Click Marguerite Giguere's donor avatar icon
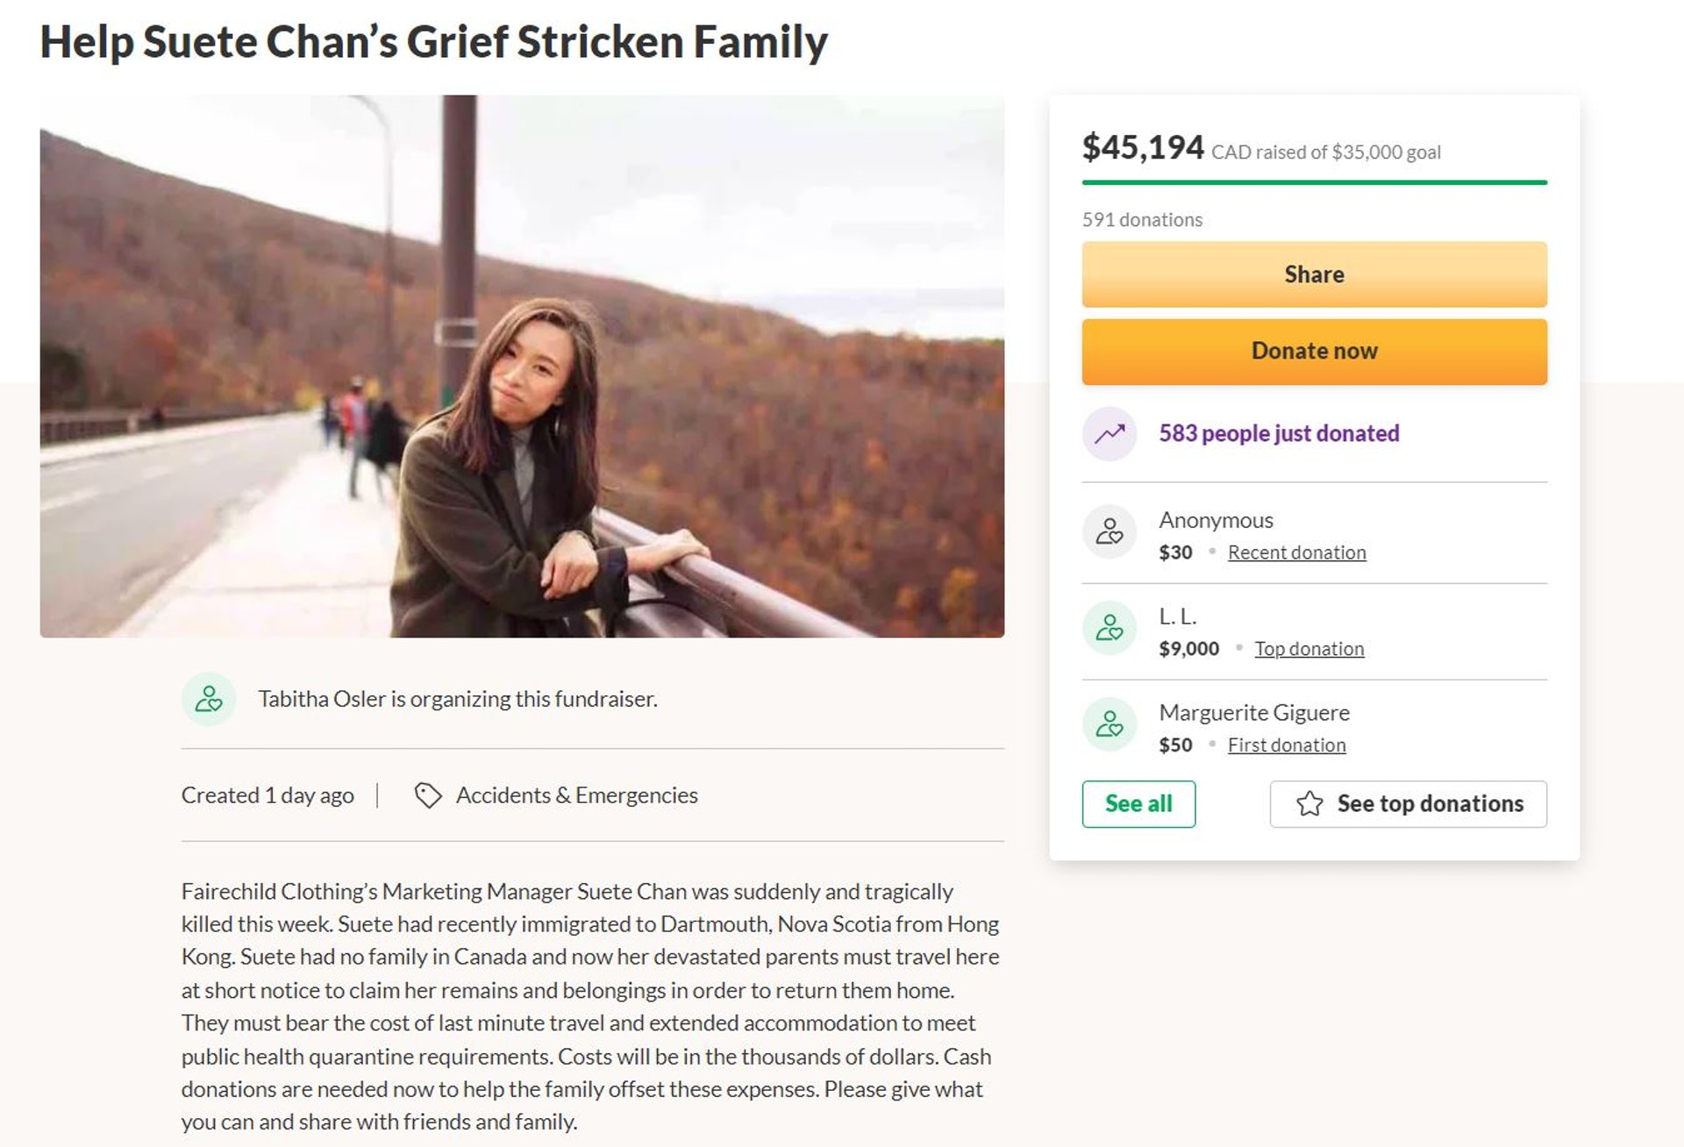The width and height of the screenshot is (1684, 1147). [1110, 724]
